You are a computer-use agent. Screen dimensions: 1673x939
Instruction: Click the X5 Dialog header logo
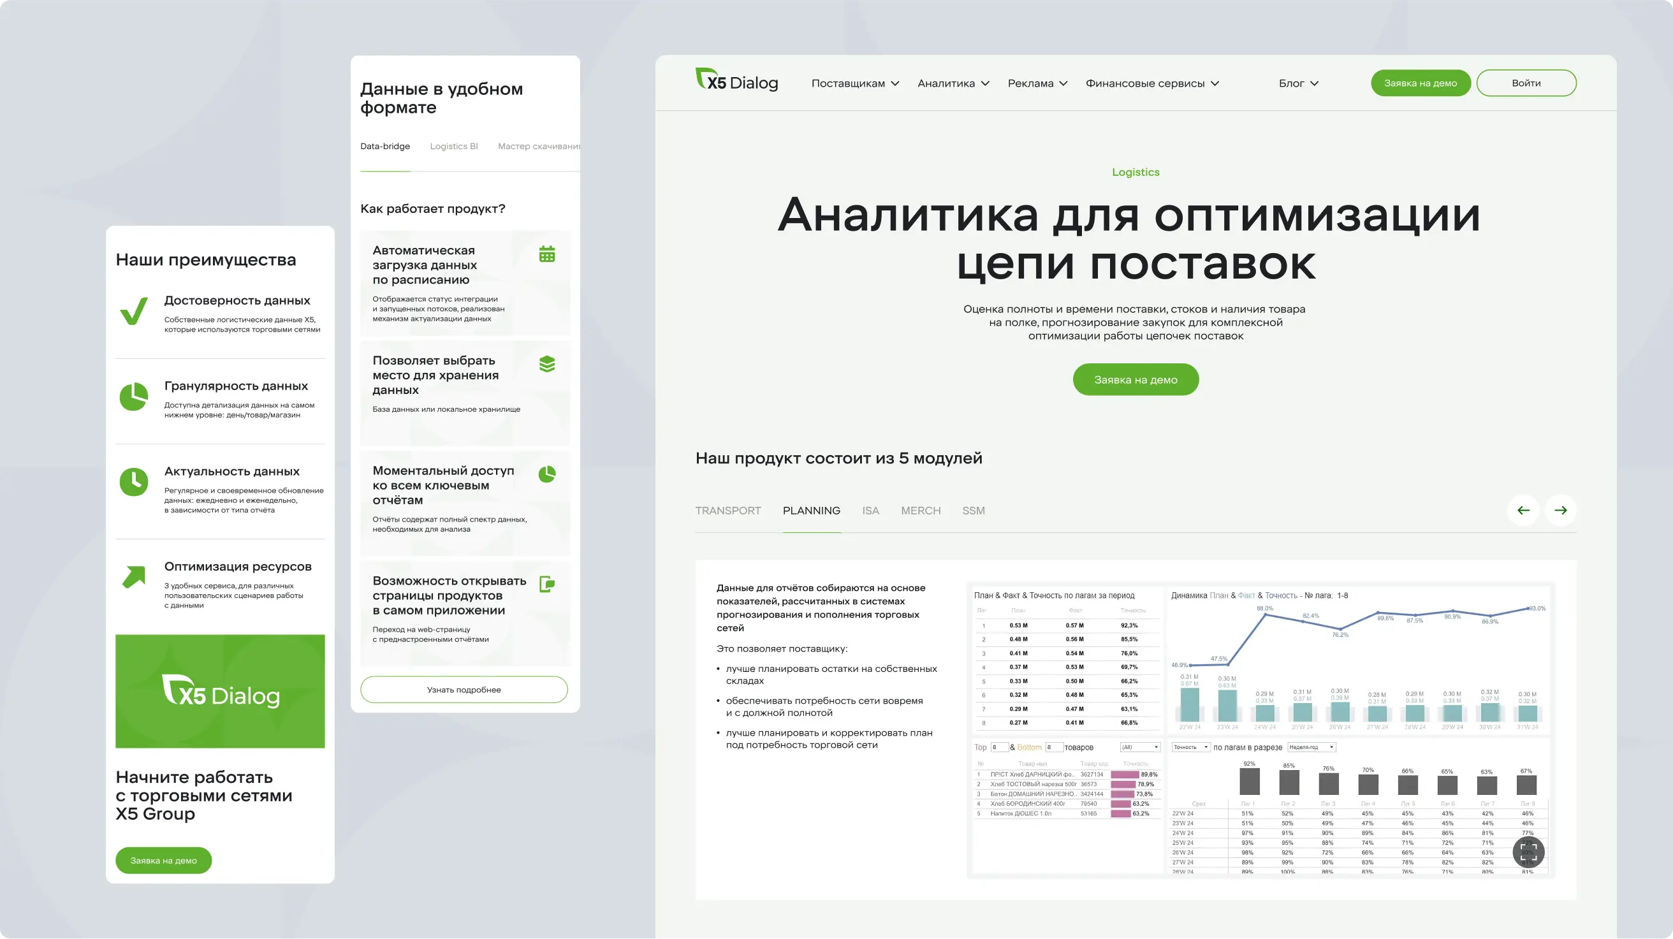(736, 81)
